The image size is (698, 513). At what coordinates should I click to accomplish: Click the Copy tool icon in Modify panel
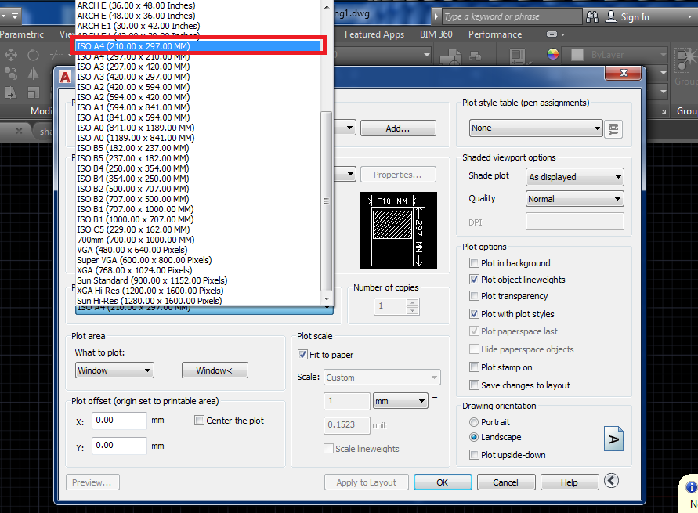11,74
